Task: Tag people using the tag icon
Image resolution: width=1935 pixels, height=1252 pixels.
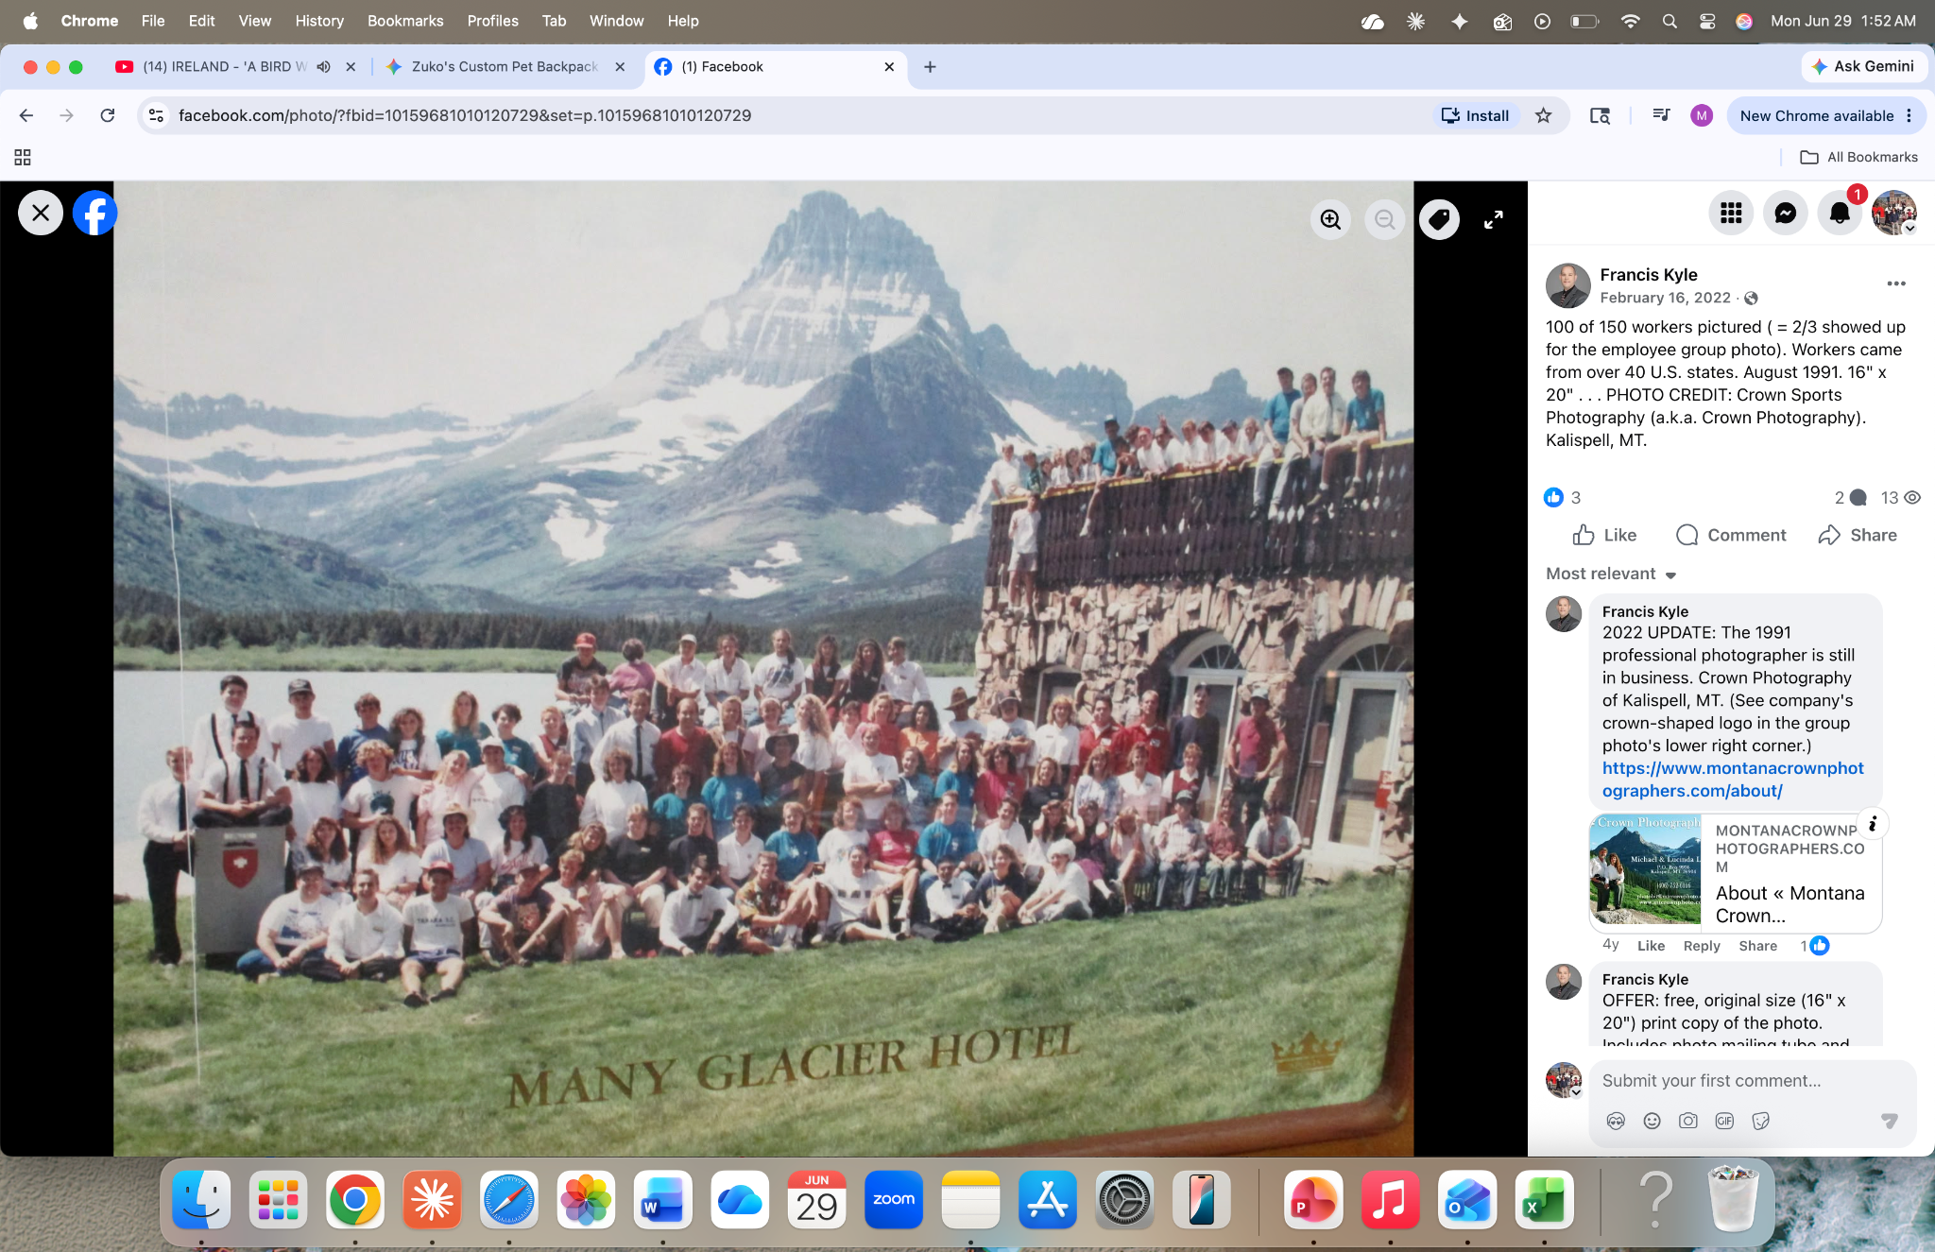Action: [x=1439, y=220]
